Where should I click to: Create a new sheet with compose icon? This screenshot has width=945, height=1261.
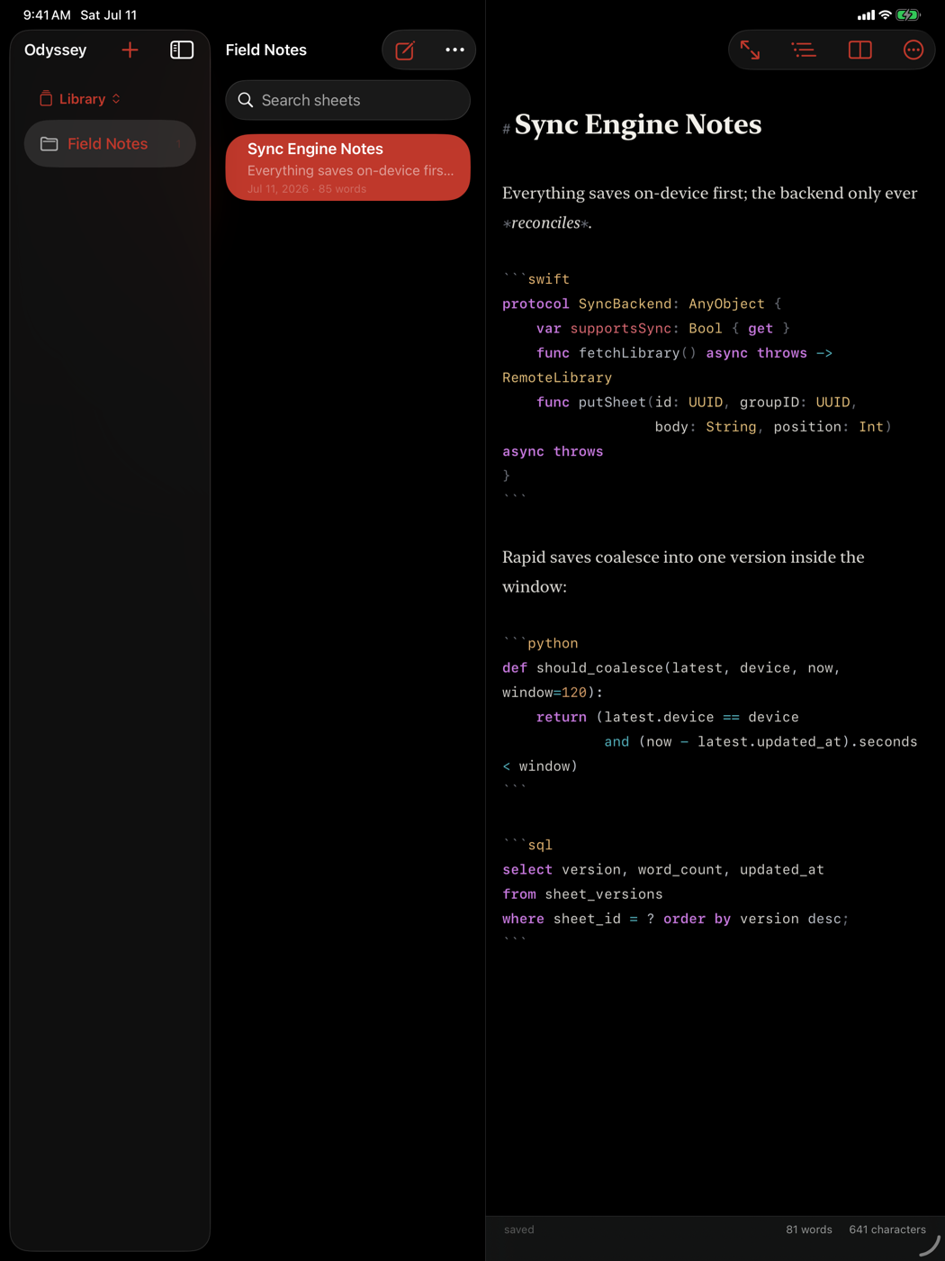[405, 50]
